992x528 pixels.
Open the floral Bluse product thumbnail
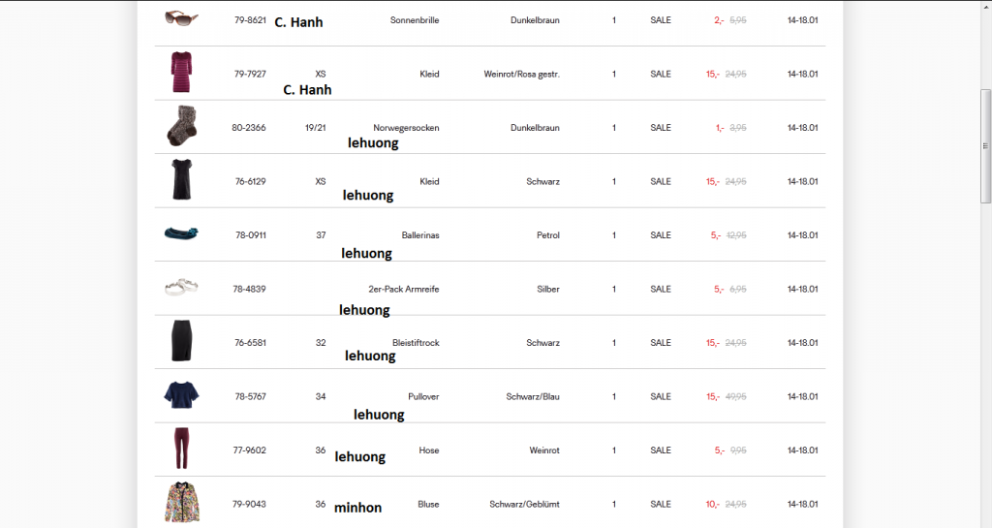181,503
